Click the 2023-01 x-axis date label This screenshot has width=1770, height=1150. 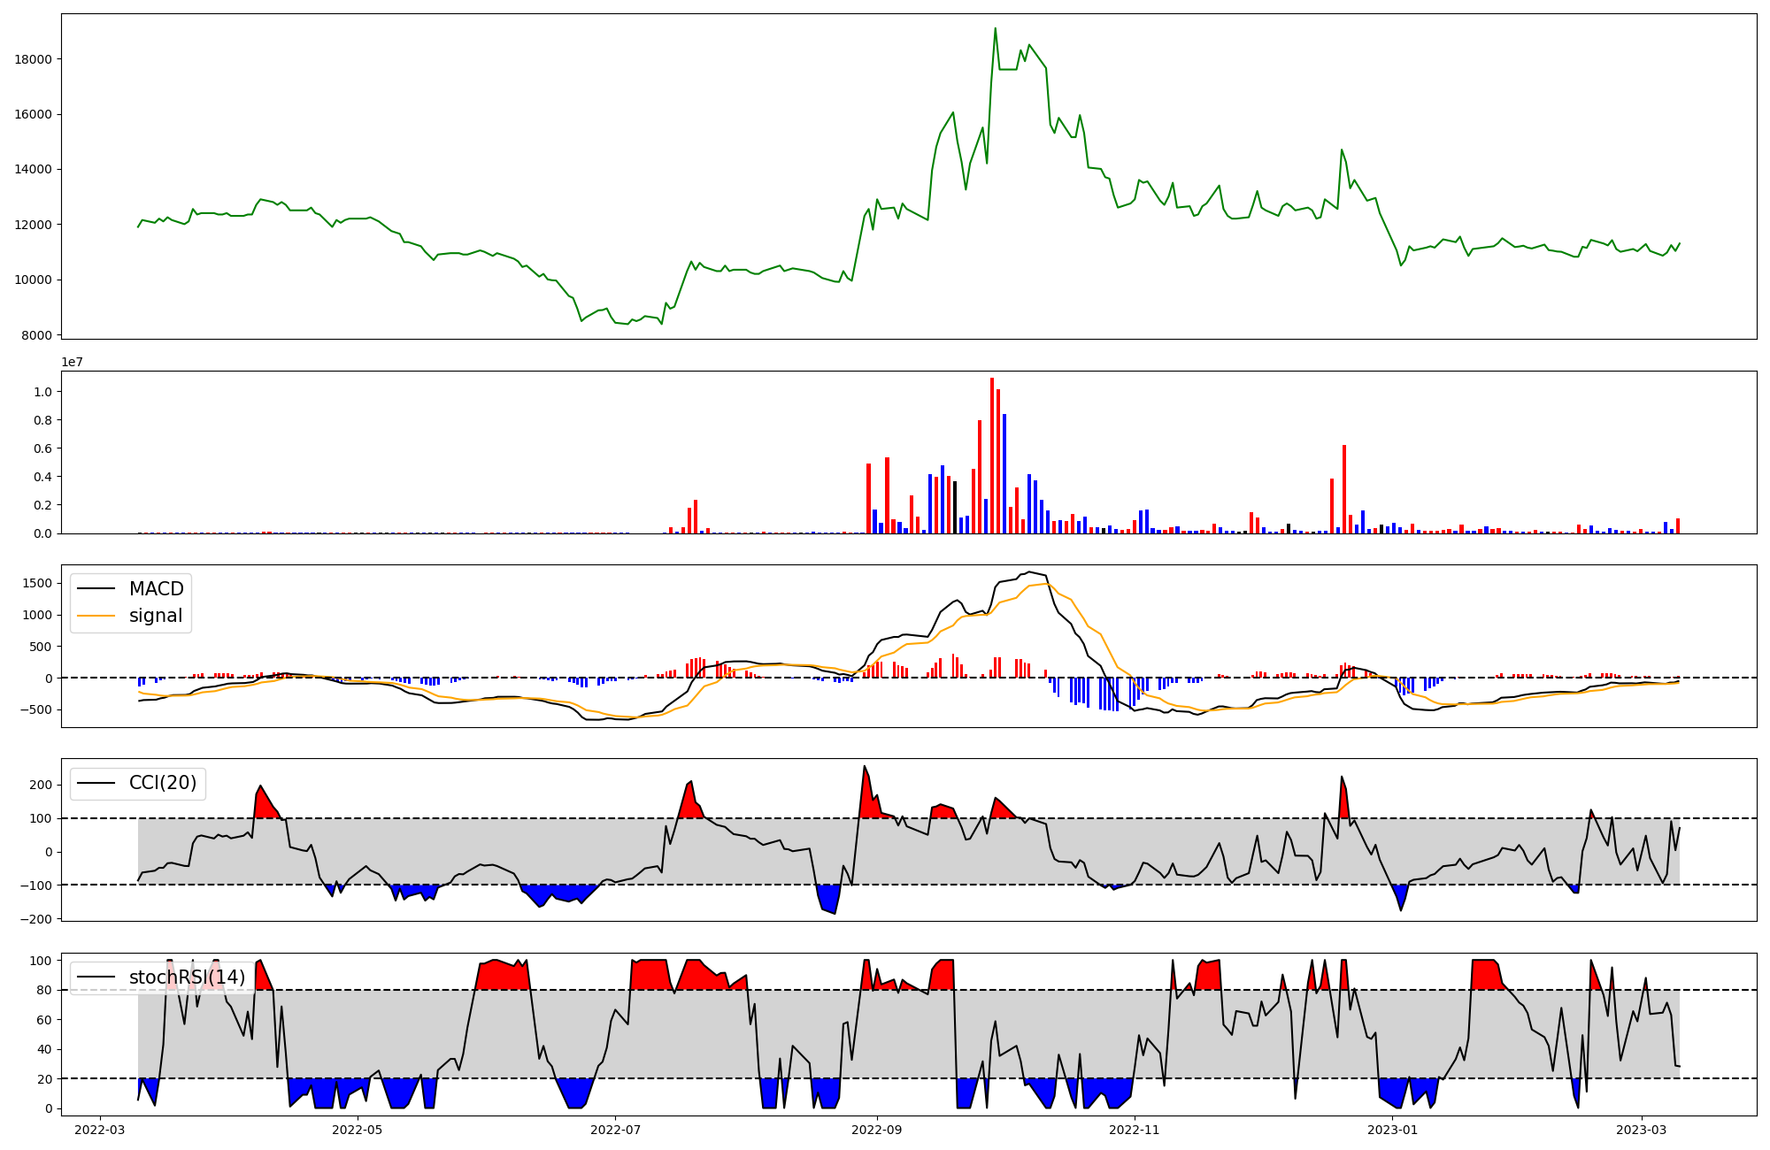tap(1393, 1130)
